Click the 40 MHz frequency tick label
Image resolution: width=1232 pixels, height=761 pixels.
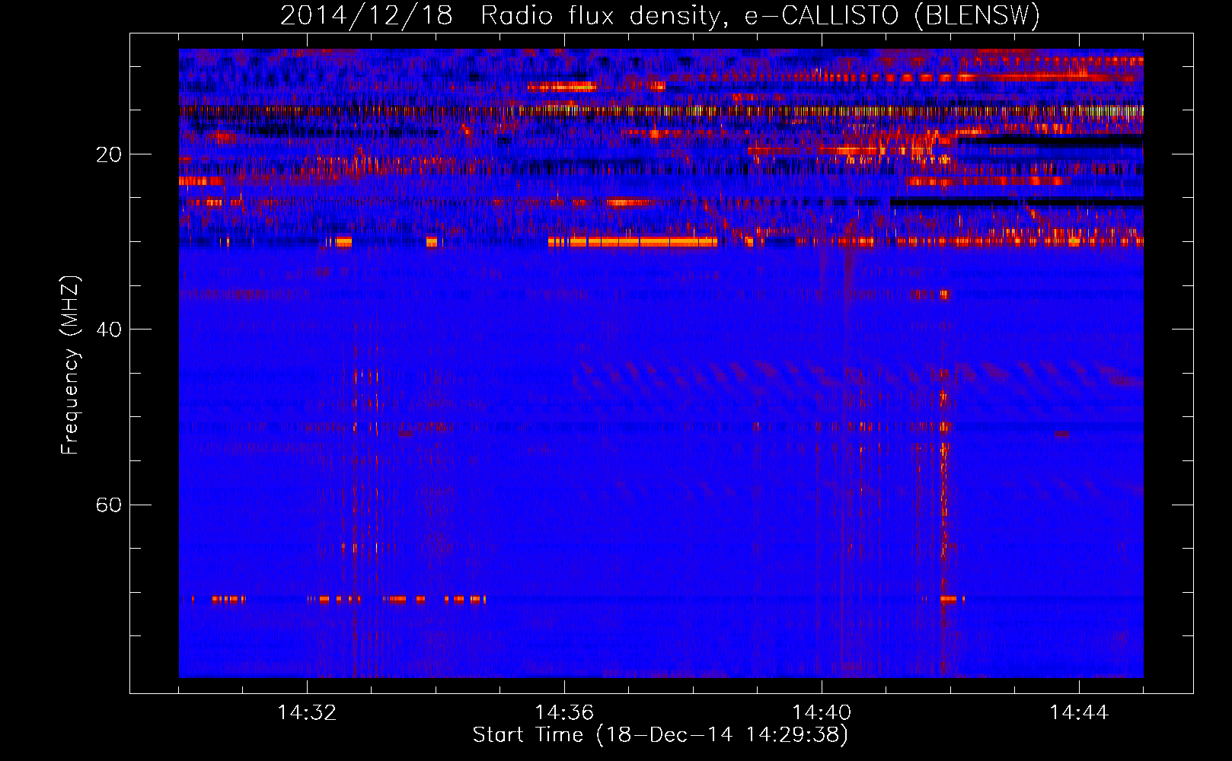109,330
